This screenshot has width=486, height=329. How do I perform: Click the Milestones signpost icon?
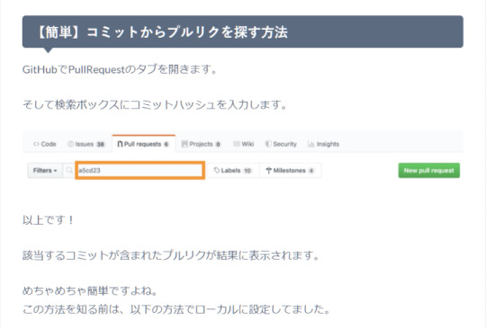(x=269, y=170)
